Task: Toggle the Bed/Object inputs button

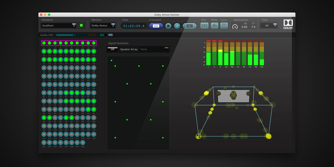Action: 224,26
